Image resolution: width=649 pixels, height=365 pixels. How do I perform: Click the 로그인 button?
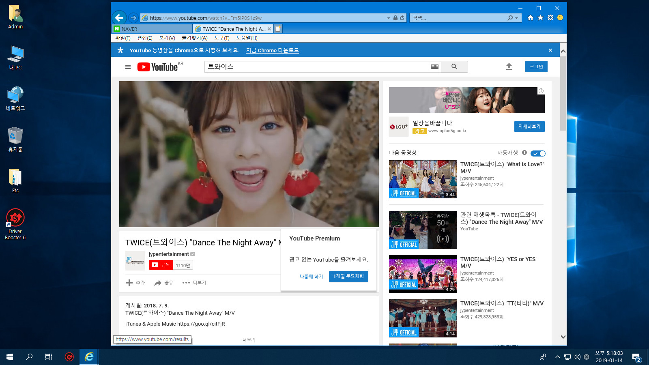pyautogui.click(x=536, y=67)
